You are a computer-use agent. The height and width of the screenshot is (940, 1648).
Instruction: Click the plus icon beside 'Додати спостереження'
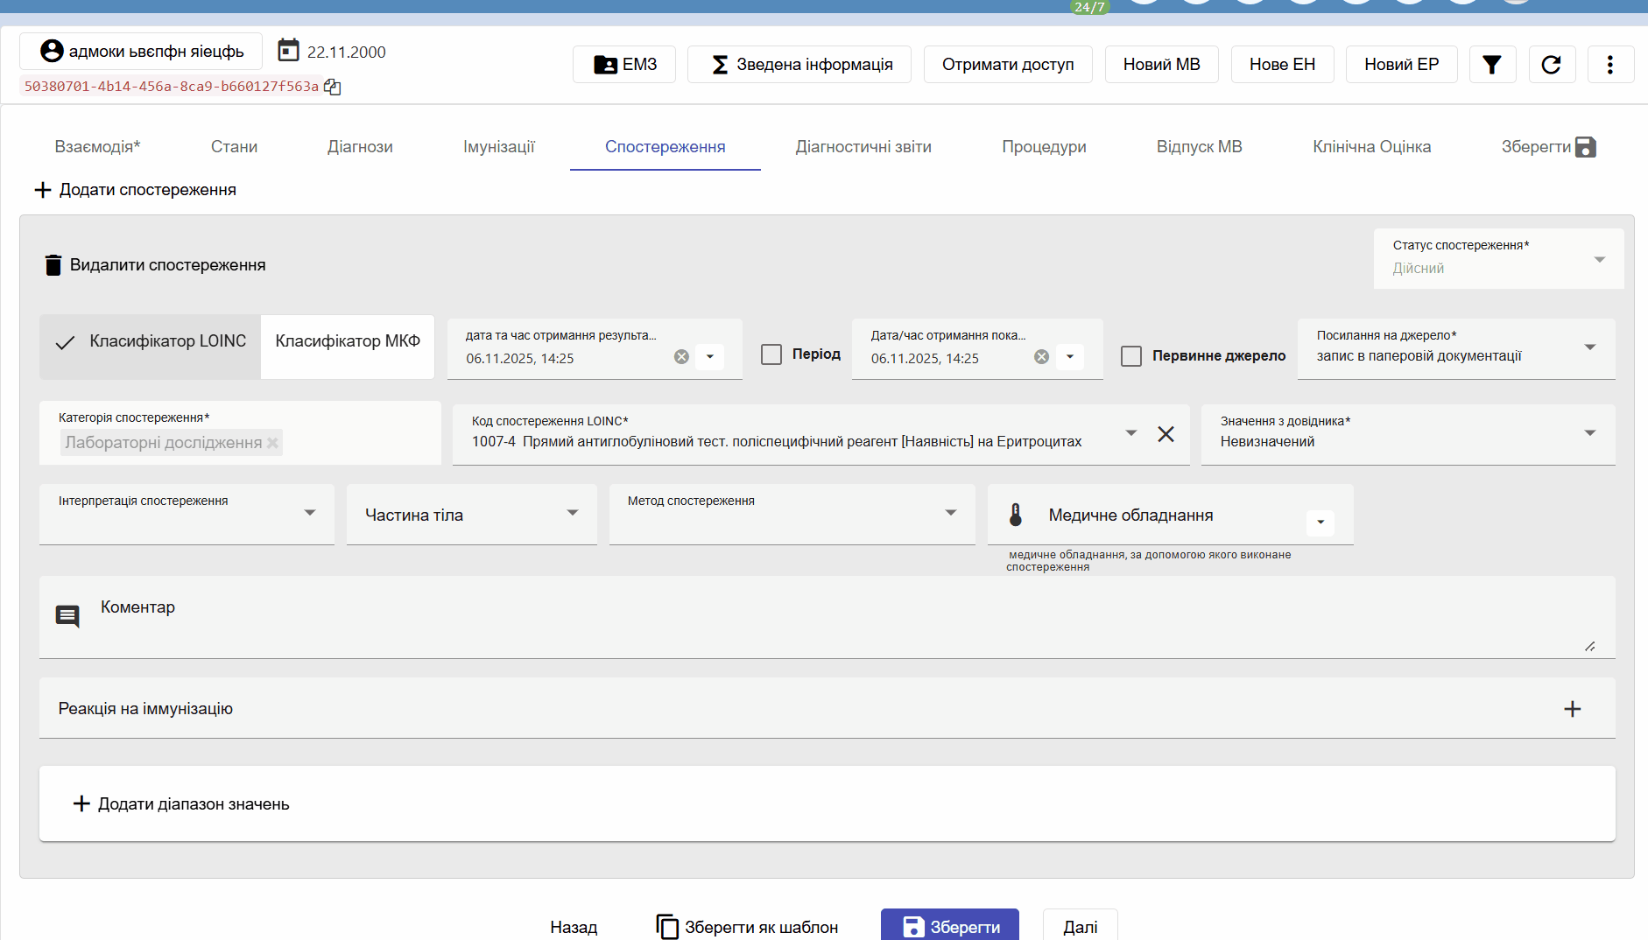pos(43,190)
